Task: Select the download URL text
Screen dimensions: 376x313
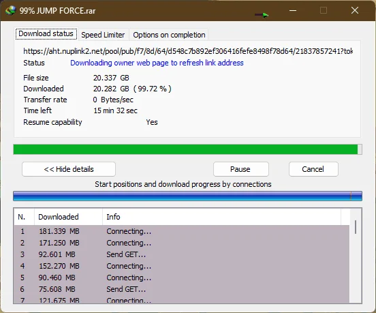Action: [x=188, y=51]
